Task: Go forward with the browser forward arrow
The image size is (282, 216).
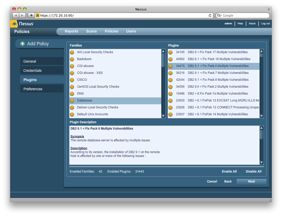Action: [x=22, y=15]
